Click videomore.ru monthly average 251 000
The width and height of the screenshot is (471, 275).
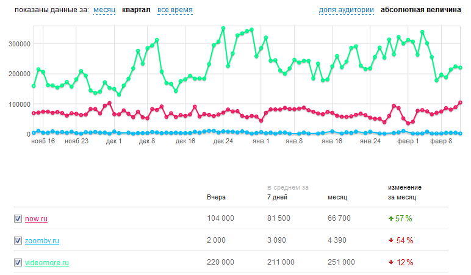click(x=342, y=263)
